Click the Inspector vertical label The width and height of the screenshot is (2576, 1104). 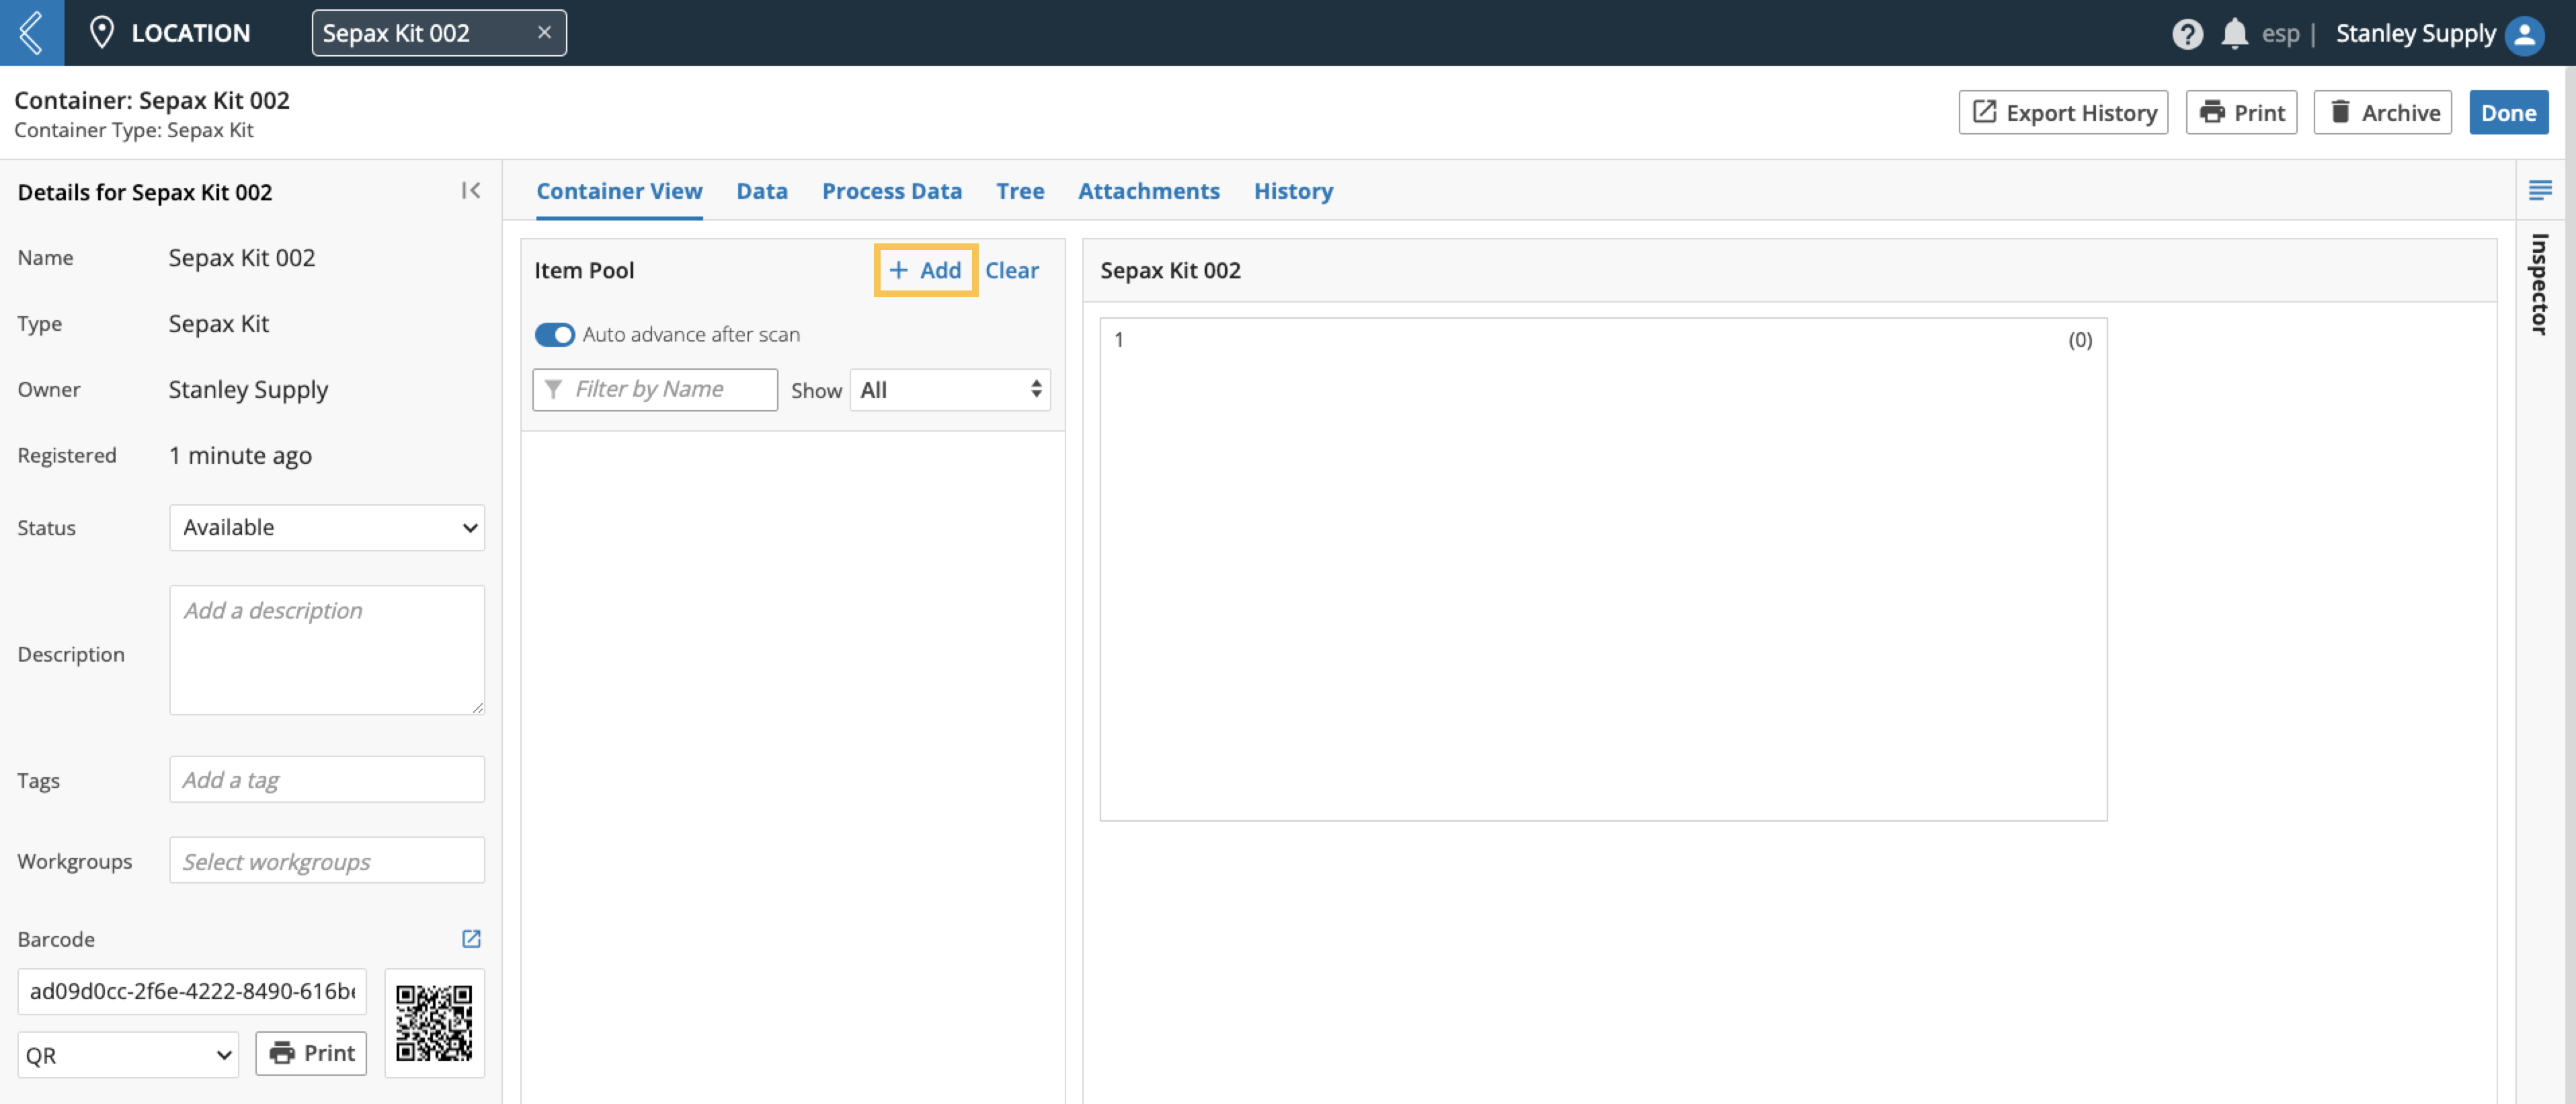point(2540,284)
